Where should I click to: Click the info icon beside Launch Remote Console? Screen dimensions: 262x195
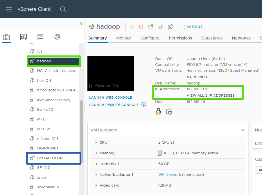[x=144, y=104]
